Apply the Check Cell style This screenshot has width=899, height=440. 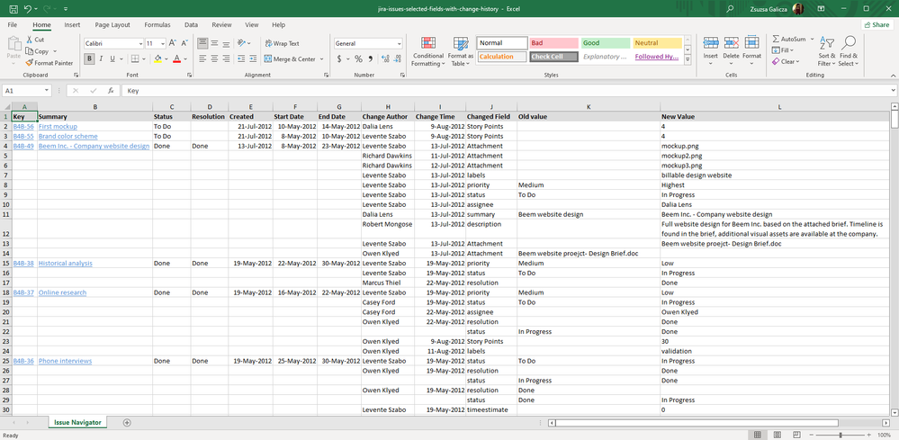pyautogui.click(x=553, y=57)
